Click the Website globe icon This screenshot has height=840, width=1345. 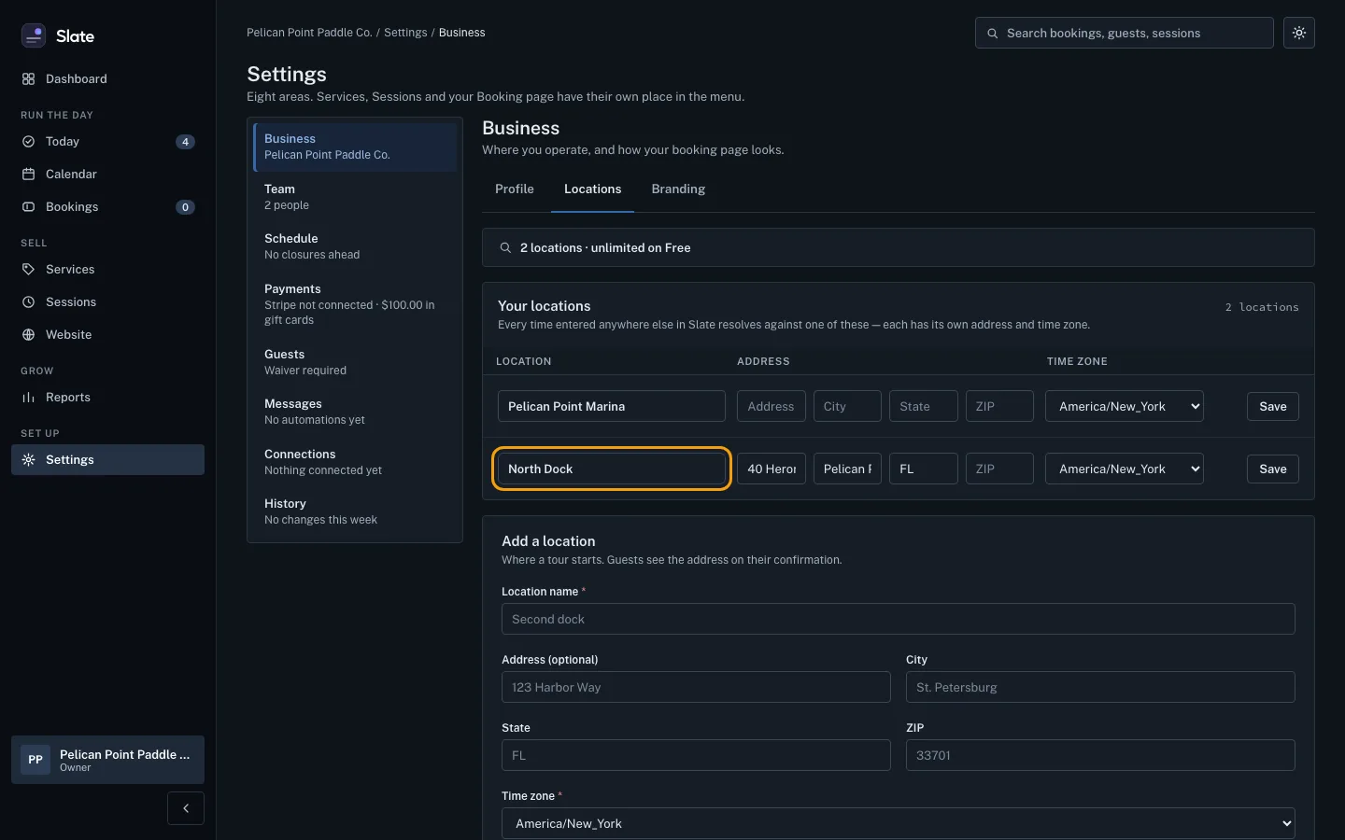coord(28,335)
